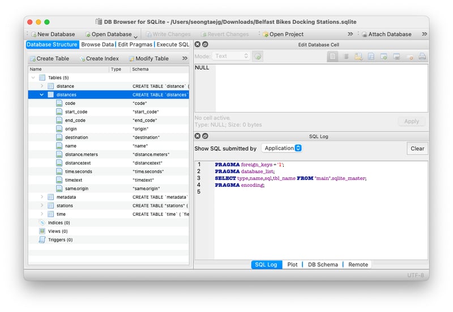Click the New Database toolbar icon
453x312 pixels.
point(33,34)
